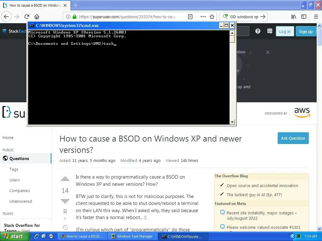Switch to Firefox taskbar button
This screenshot has height=241, width=322.
83,236
